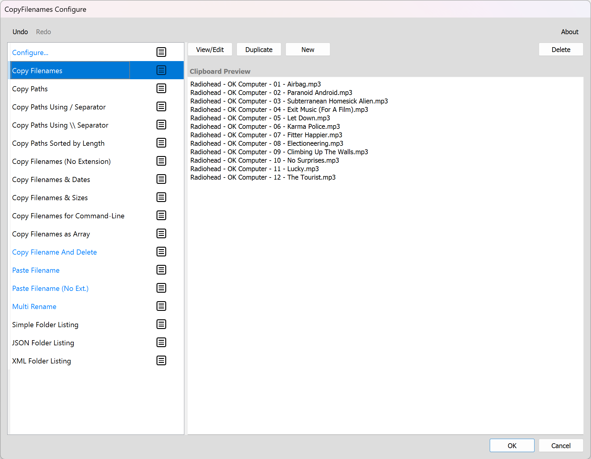Click list icon beside Copy Filenames as Array

pos(161,233)
